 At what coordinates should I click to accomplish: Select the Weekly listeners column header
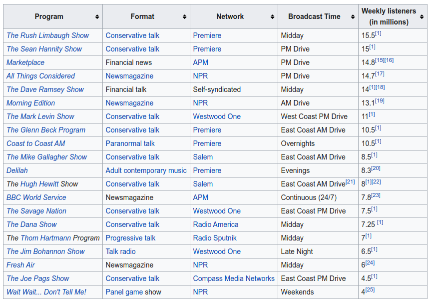[389, 16]
